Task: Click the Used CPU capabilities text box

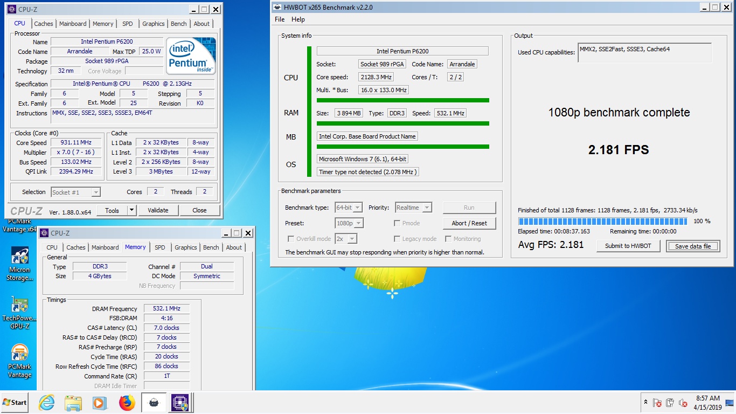Action: point(644,53)
